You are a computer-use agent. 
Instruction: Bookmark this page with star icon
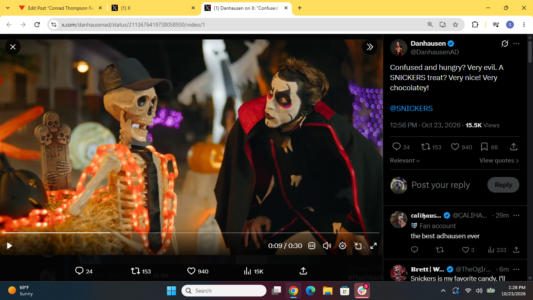[455, 25]
